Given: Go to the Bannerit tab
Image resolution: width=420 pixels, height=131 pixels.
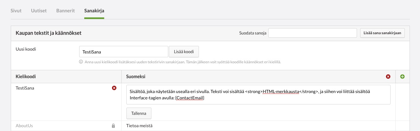Looking at the screenshot, I should [66, 11].
